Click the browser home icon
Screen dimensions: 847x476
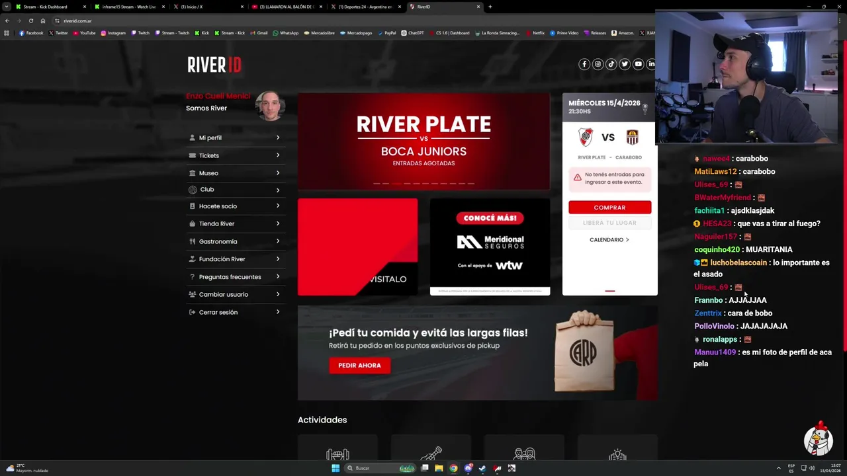[x=43, y=20]
